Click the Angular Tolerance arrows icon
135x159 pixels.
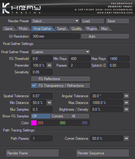[x=126, y=96]
